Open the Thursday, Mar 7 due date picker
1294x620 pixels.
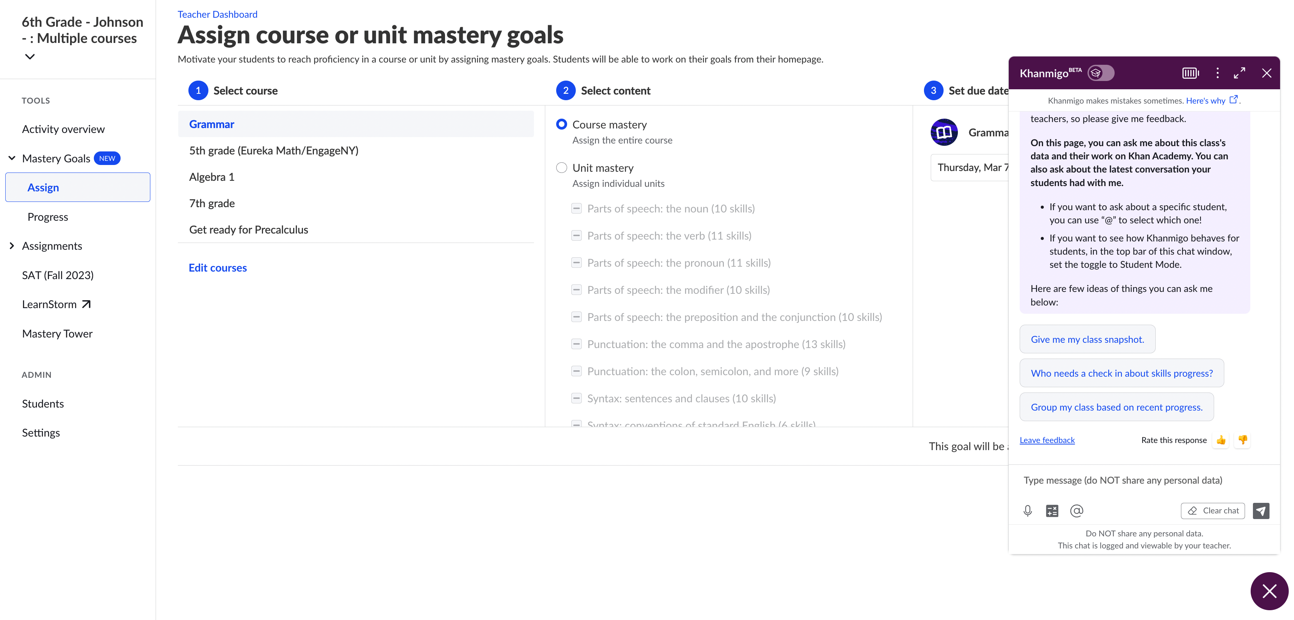click(970, 167)
